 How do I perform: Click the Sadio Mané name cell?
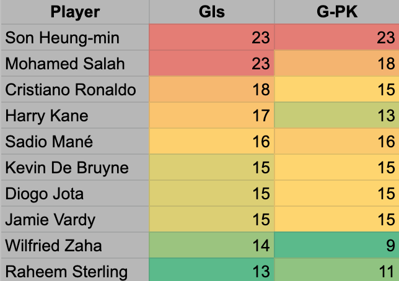click(74, 142)
